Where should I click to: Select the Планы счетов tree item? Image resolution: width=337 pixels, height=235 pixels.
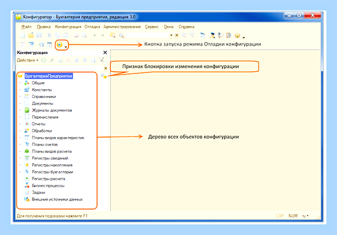point(45,145)
